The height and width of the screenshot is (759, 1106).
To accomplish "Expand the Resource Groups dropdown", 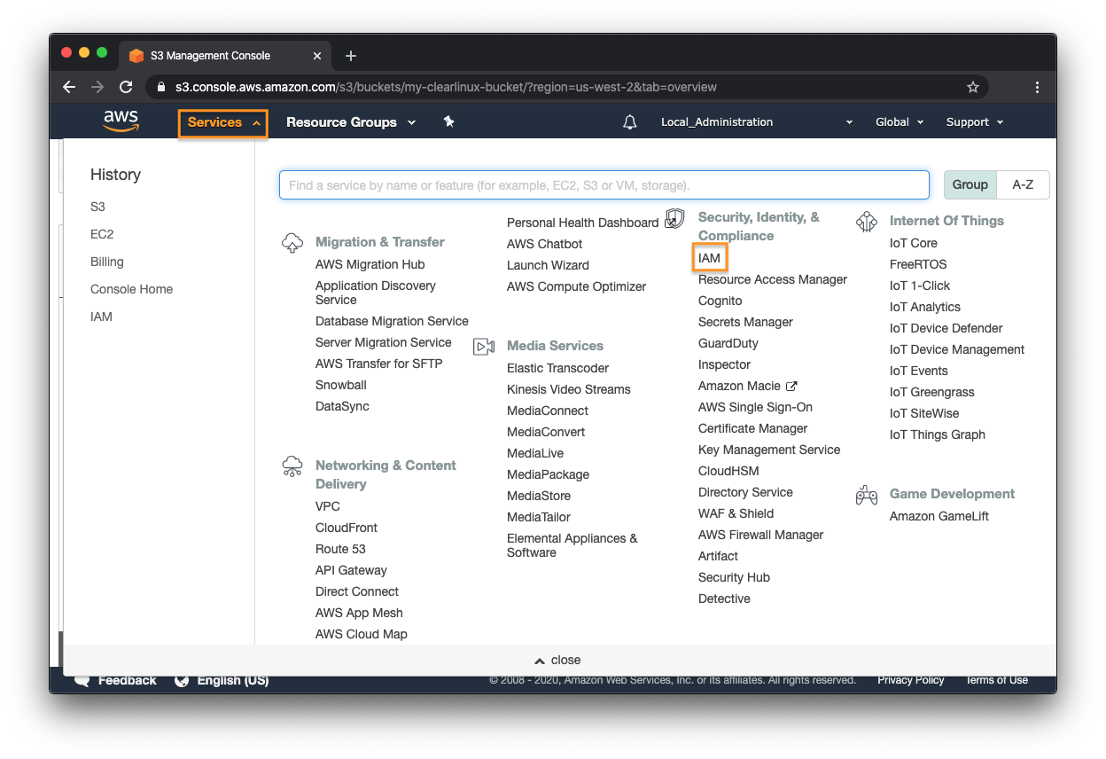I will (351, 122).
